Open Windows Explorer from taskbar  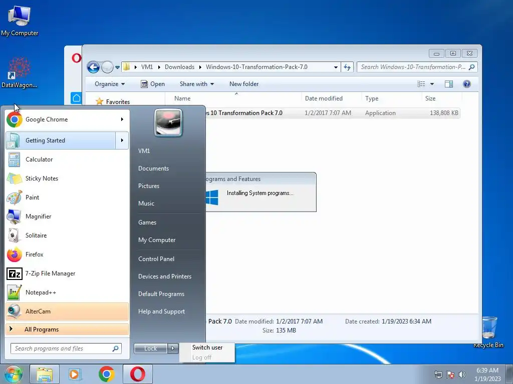coord(45,374)
